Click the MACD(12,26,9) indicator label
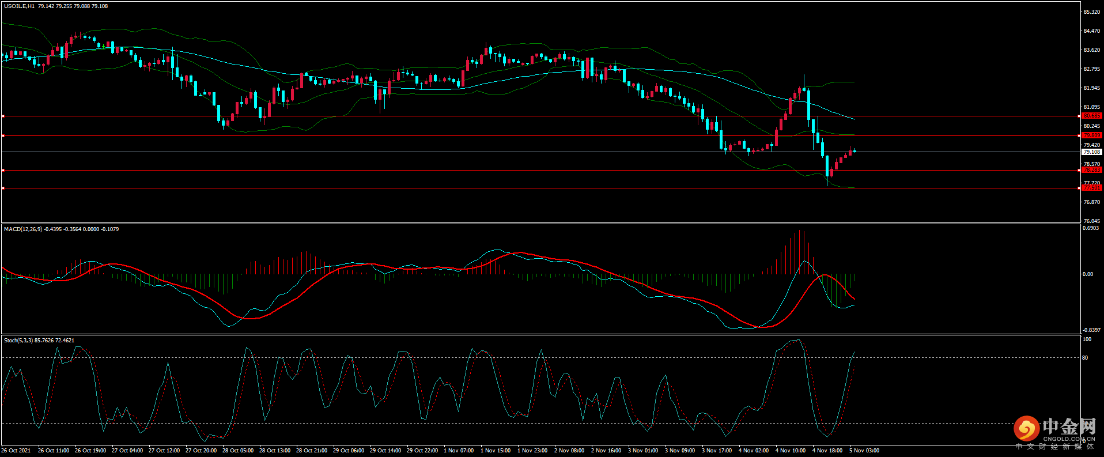 click(x=23, y=229)
